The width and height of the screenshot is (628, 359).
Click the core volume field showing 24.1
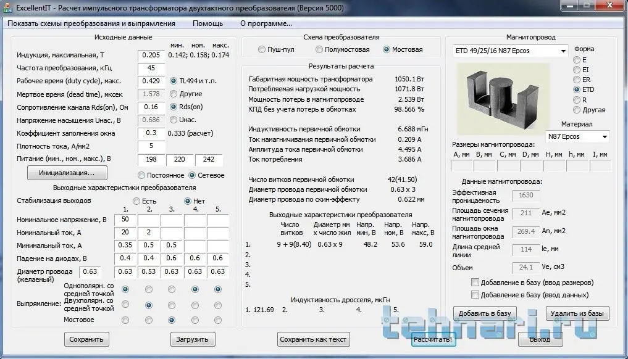tap(526, 267)
